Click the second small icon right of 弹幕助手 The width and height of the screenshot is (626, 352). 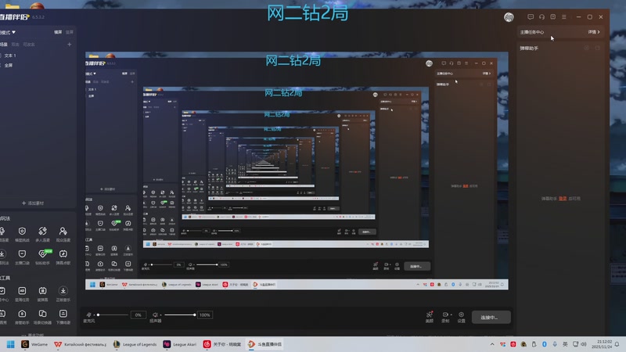598,48
